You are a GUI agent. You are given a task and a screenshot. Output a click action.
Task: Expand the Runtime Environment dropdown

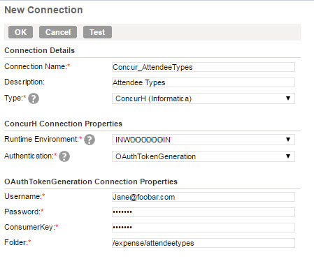[x=204, y=140]
